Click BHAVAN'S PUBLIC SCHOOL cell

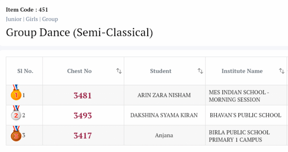click(x=245, y=115)
